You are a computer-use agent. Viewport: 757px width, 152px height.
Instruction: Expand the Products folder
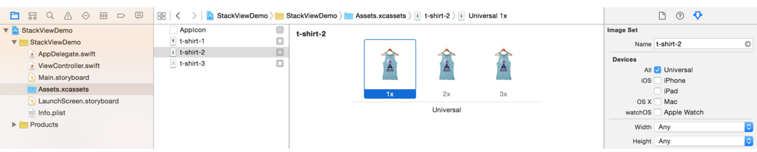click(x=14, y=125)
